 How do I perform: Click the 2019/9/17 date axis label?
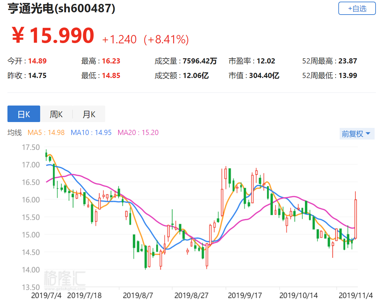245,296
